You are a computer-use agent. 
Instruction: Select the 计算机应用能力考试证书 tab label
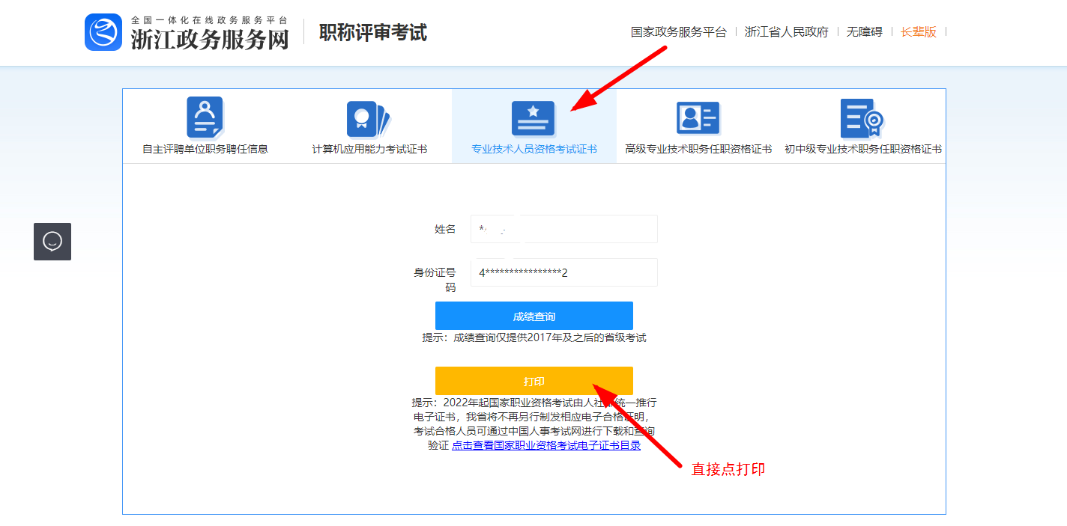(x=369, y=149)
